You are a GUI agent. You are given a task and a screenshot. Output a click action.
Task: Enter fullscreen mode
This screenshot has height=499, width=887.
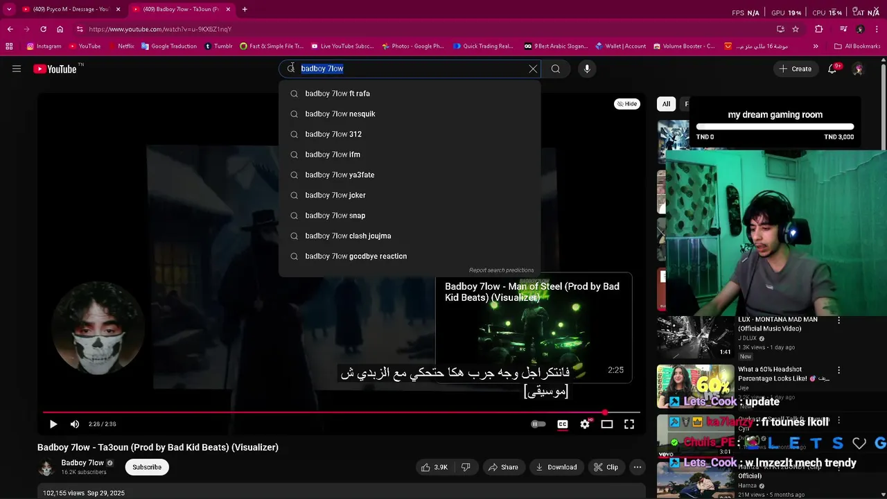pos(629,424)
